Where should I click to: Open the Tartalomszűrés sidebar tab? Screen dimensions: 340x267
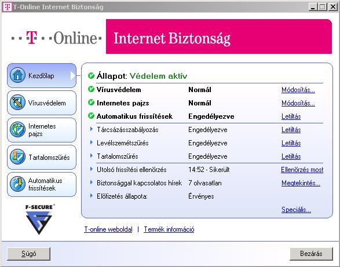pos(42,157)
